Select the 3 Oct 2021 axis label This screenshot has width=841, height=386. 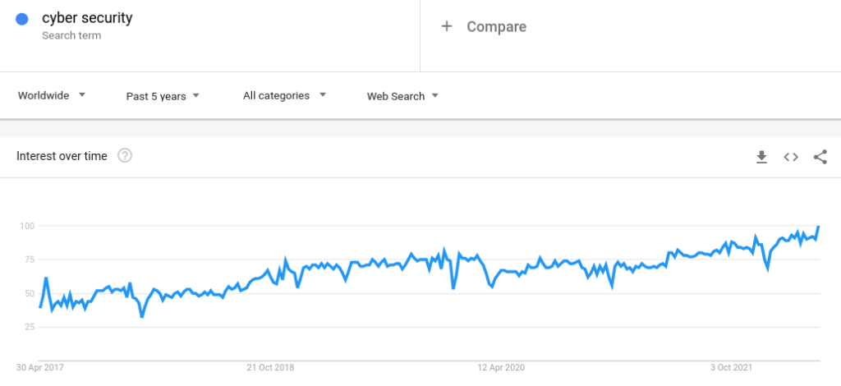pos(732,368)
